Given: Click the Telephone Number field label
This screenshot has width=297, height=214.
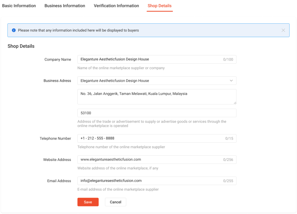Looking at the screenshot, I should coord(55,138).
